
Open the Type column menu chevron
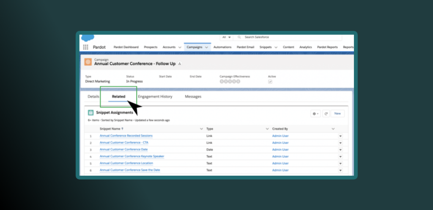pyautogui.click(x=267, y=129)
